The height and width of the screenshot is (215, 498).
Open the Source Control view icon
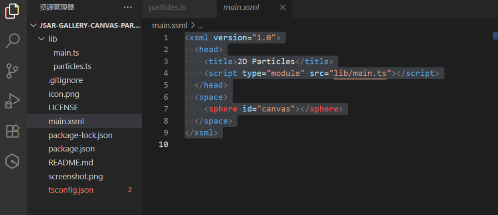(x=12, y=71)
